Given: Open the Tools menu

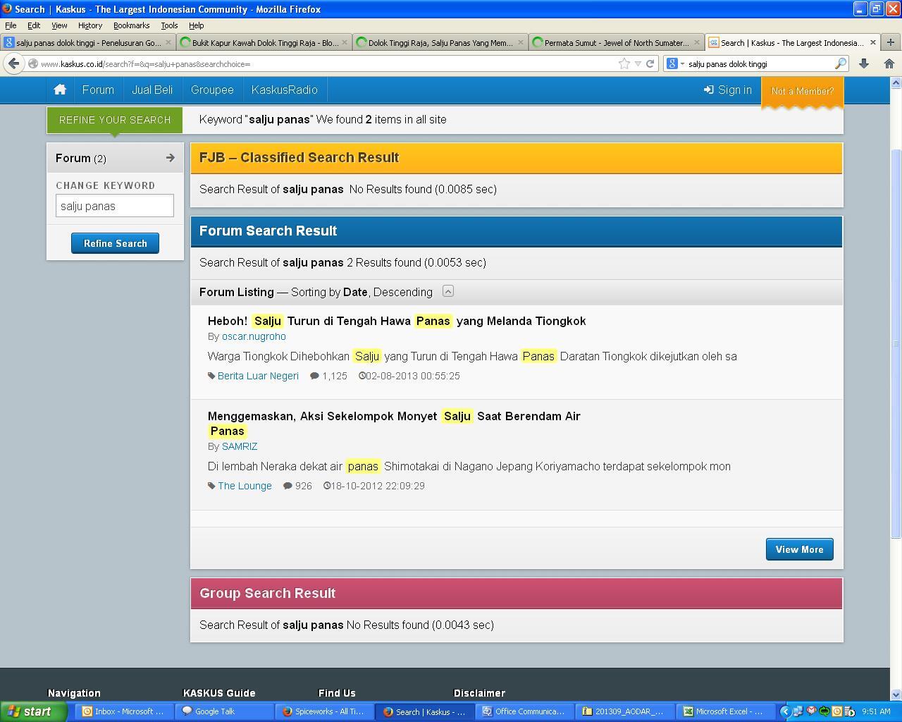Looking at the screenshot, I should pos(169,25).
